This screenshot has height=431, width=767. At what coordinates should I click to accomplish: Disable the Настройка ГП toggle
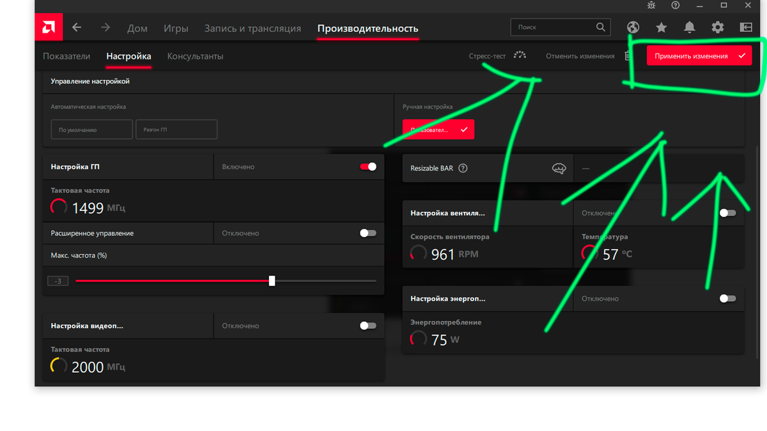(368, 167)
